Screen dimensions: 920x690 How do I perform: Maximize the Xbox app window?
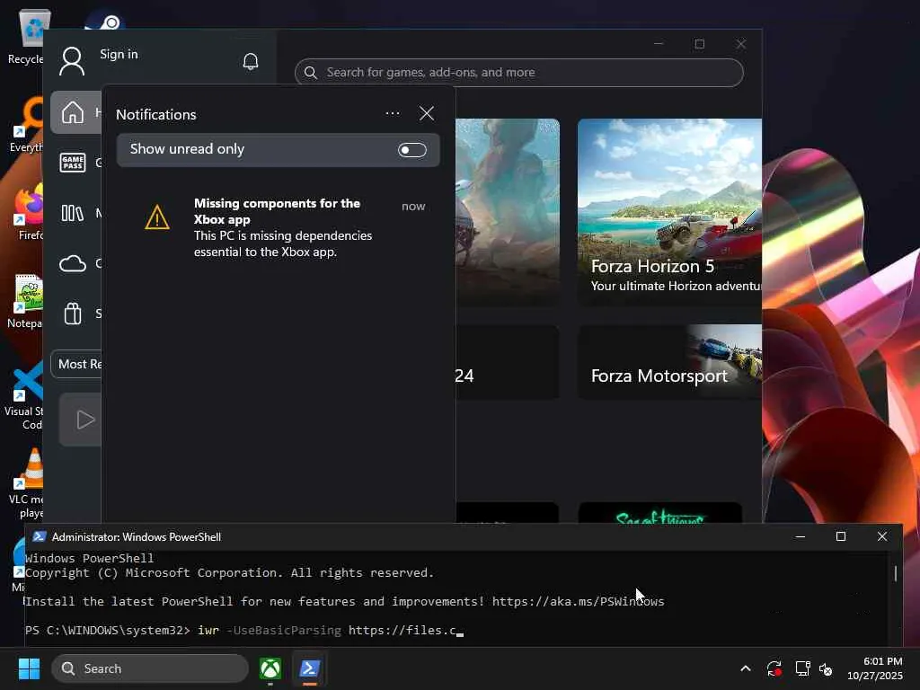[699, 44]
